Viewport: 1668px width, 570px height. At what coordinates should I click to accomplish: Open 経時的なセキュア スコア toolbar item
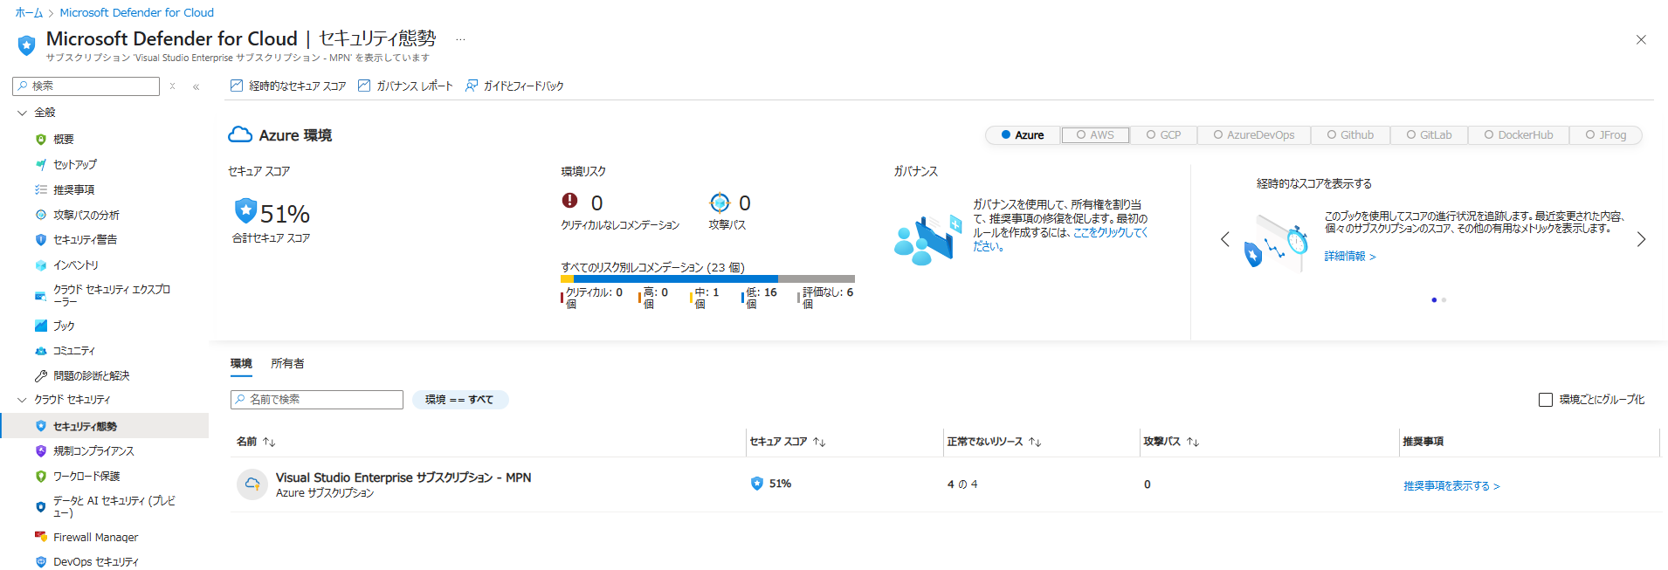click(288, 86)
